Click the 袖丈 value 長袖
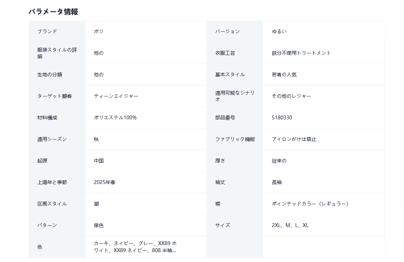The width and height of the screenshot is (404, 262). pyautogui.click(x=276, y=182)
